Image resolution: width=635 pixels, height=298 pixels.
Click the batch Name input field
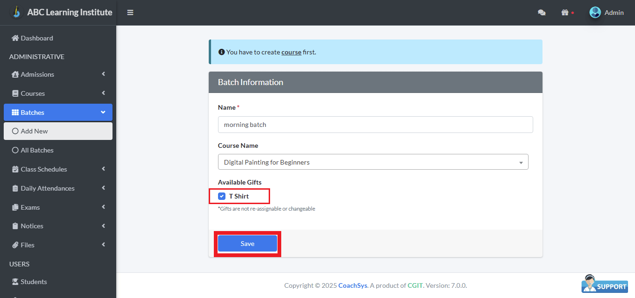coord(375,125)
